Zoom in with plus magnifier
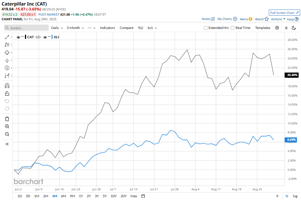 pos(7,126)
